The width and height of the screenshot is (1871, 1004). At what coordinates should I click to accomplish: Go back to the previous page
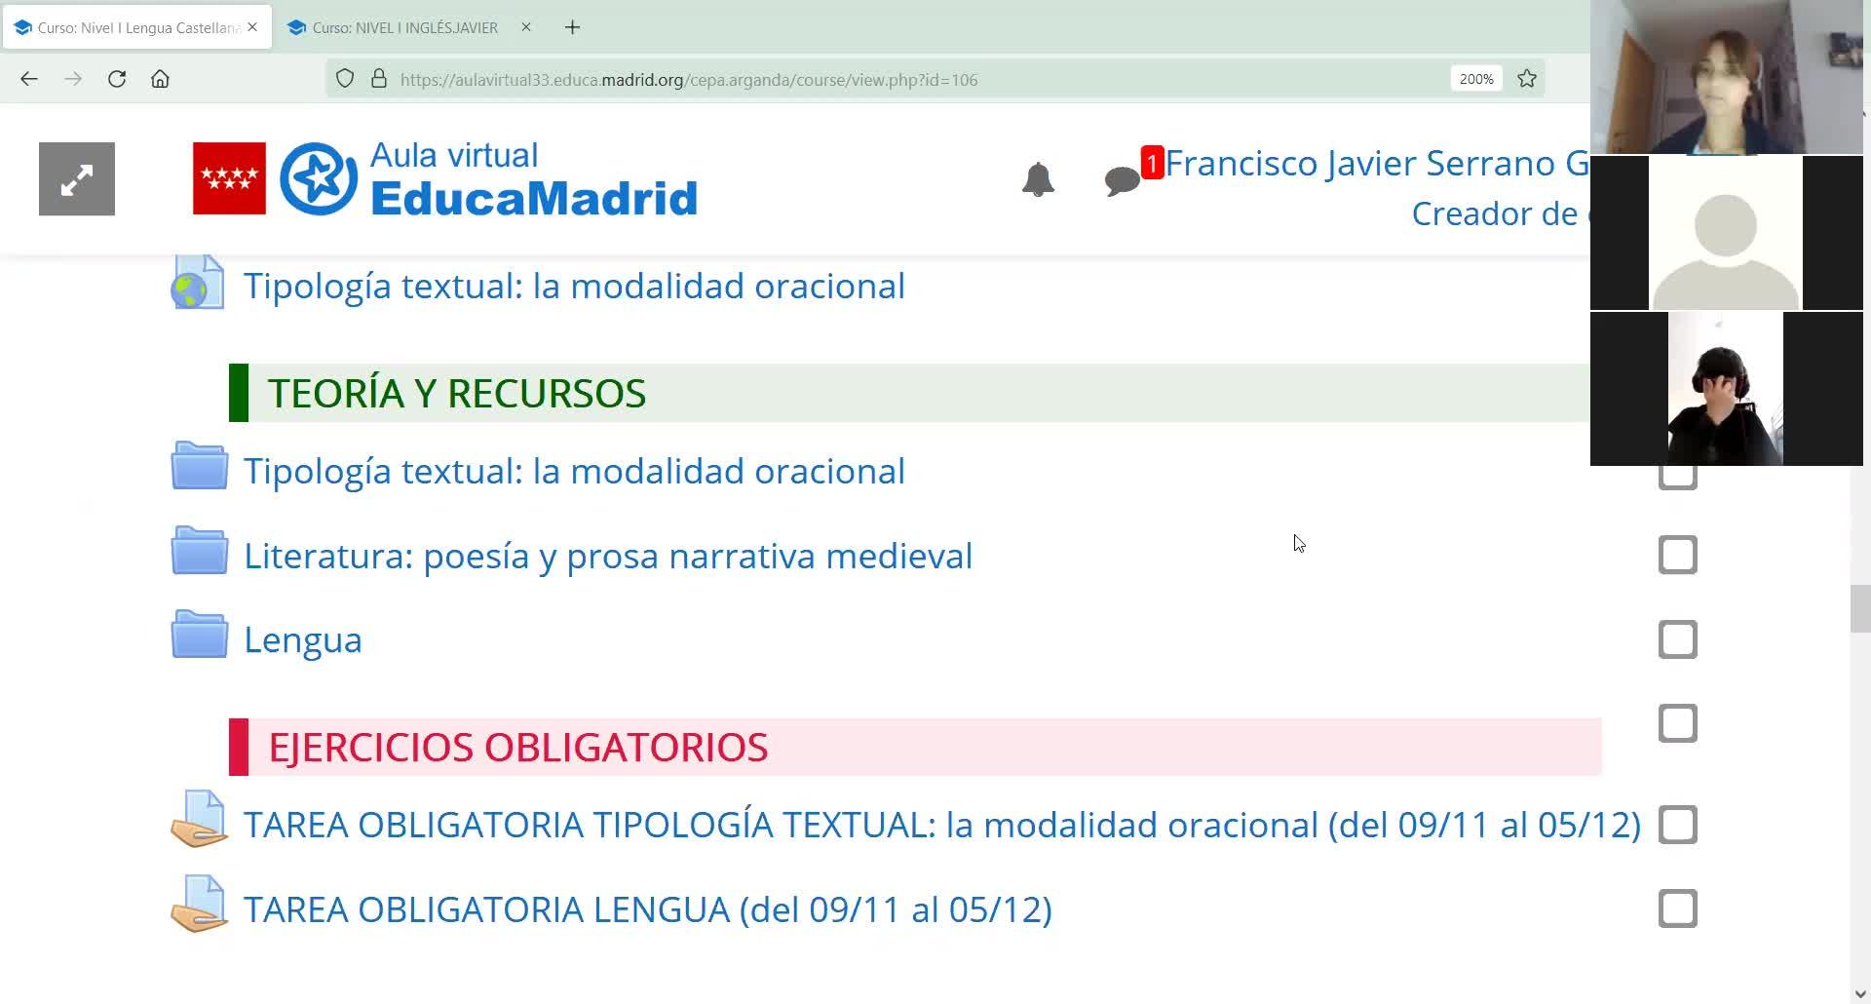tap(29, 79)
